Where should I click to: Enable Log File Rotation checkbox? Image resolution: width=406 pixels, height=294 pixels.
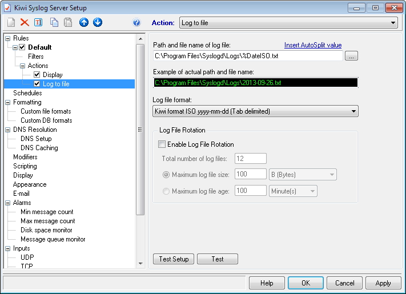162,144
